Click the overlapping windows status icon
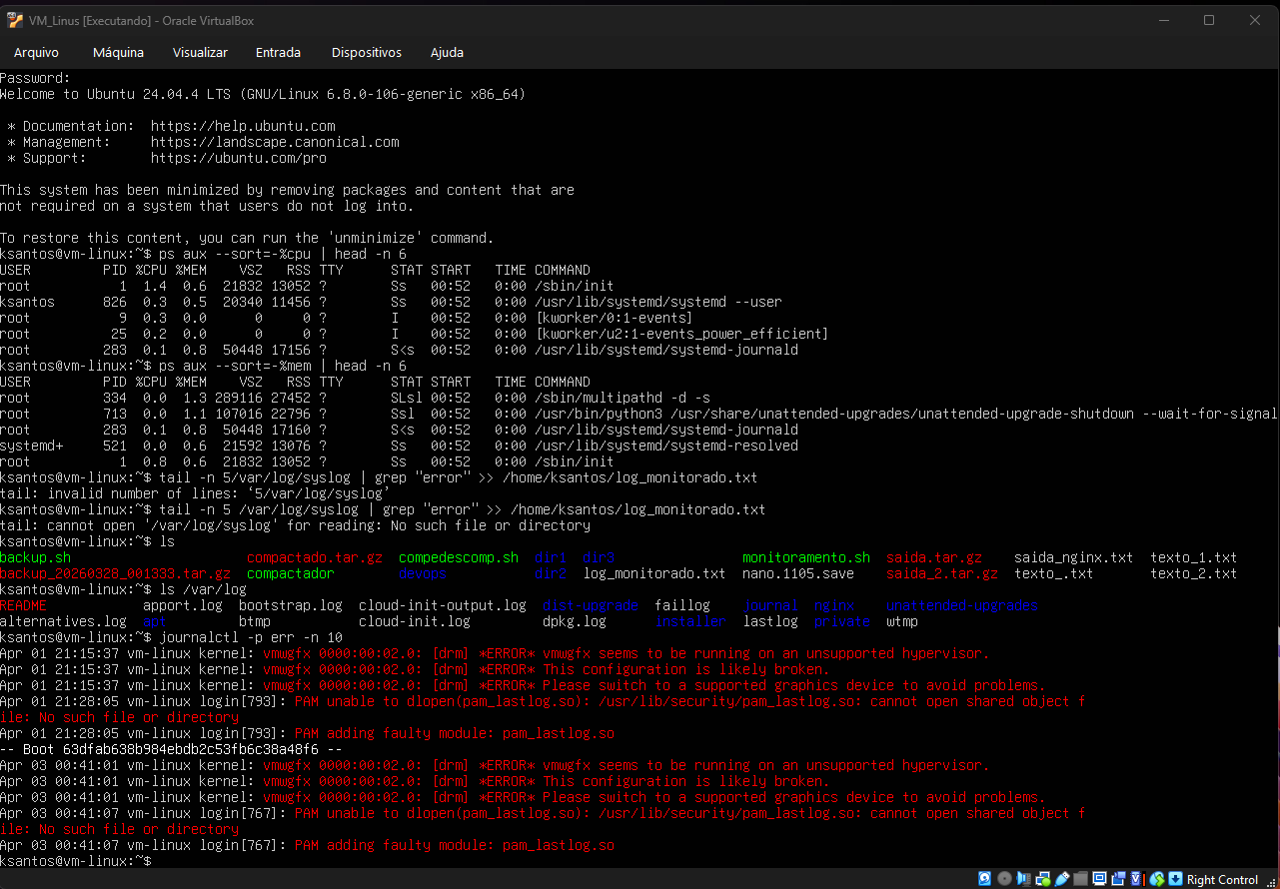 tap(1119, 879)
